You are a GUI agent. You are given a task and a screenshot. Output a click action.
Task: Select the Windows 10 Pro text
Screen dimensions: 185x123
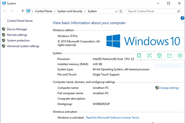tap(67, 36)
